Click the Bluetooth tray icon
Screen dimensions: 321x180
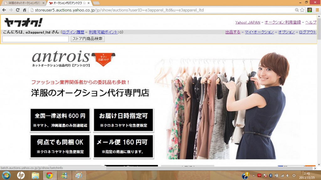271,176
